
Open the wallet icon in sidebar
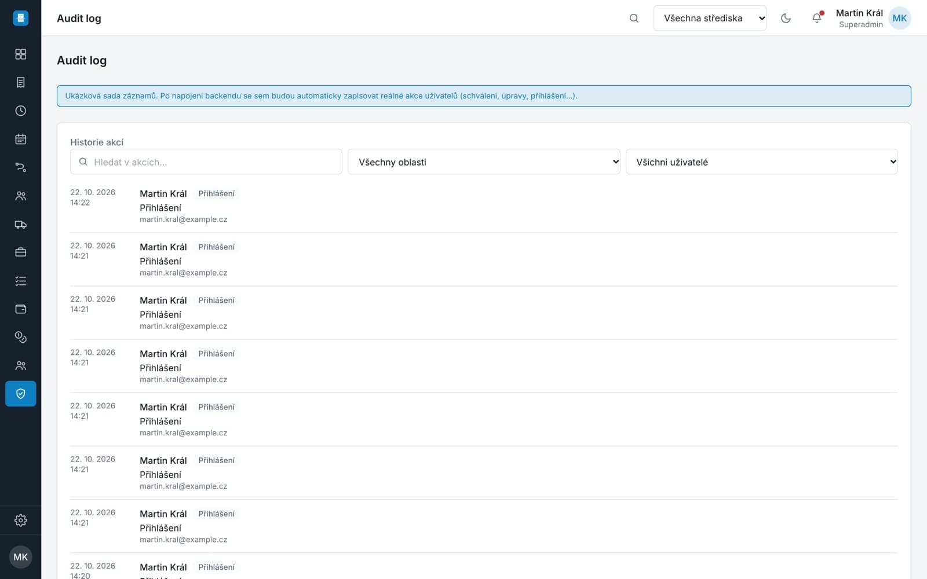click(21, 309)
